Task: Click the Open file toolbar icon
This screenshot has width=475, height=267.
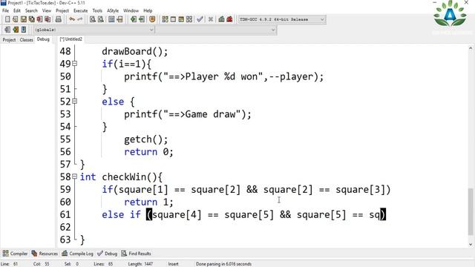Action: coord(16,19)
